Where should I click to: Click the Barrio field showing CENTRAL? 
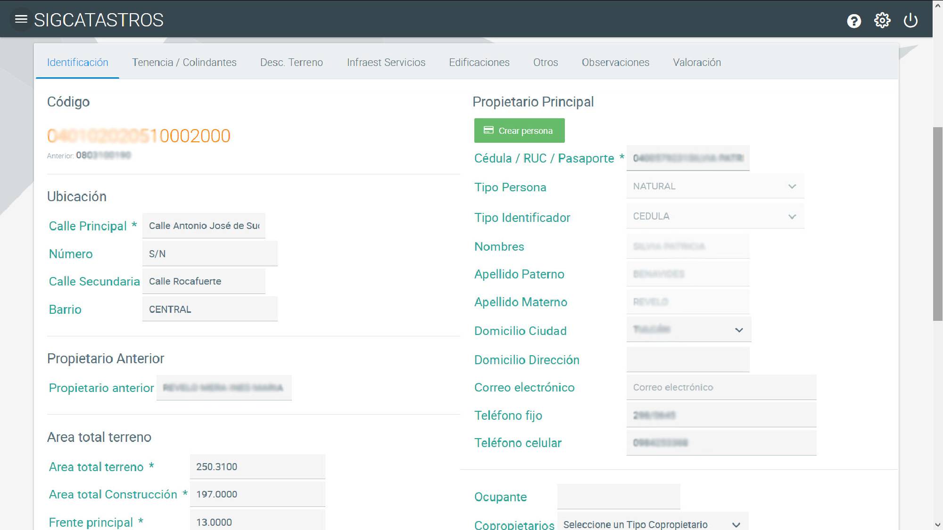[x=210, y=309]
